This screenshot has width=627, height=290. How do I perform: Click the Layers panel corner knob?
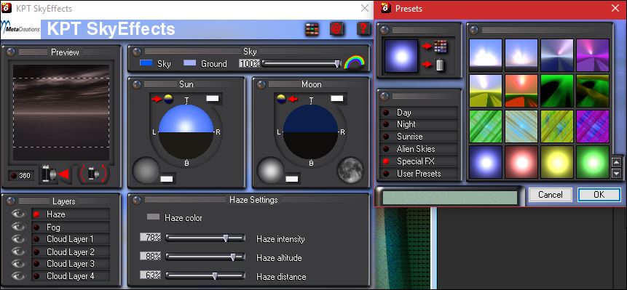(11, 201)
